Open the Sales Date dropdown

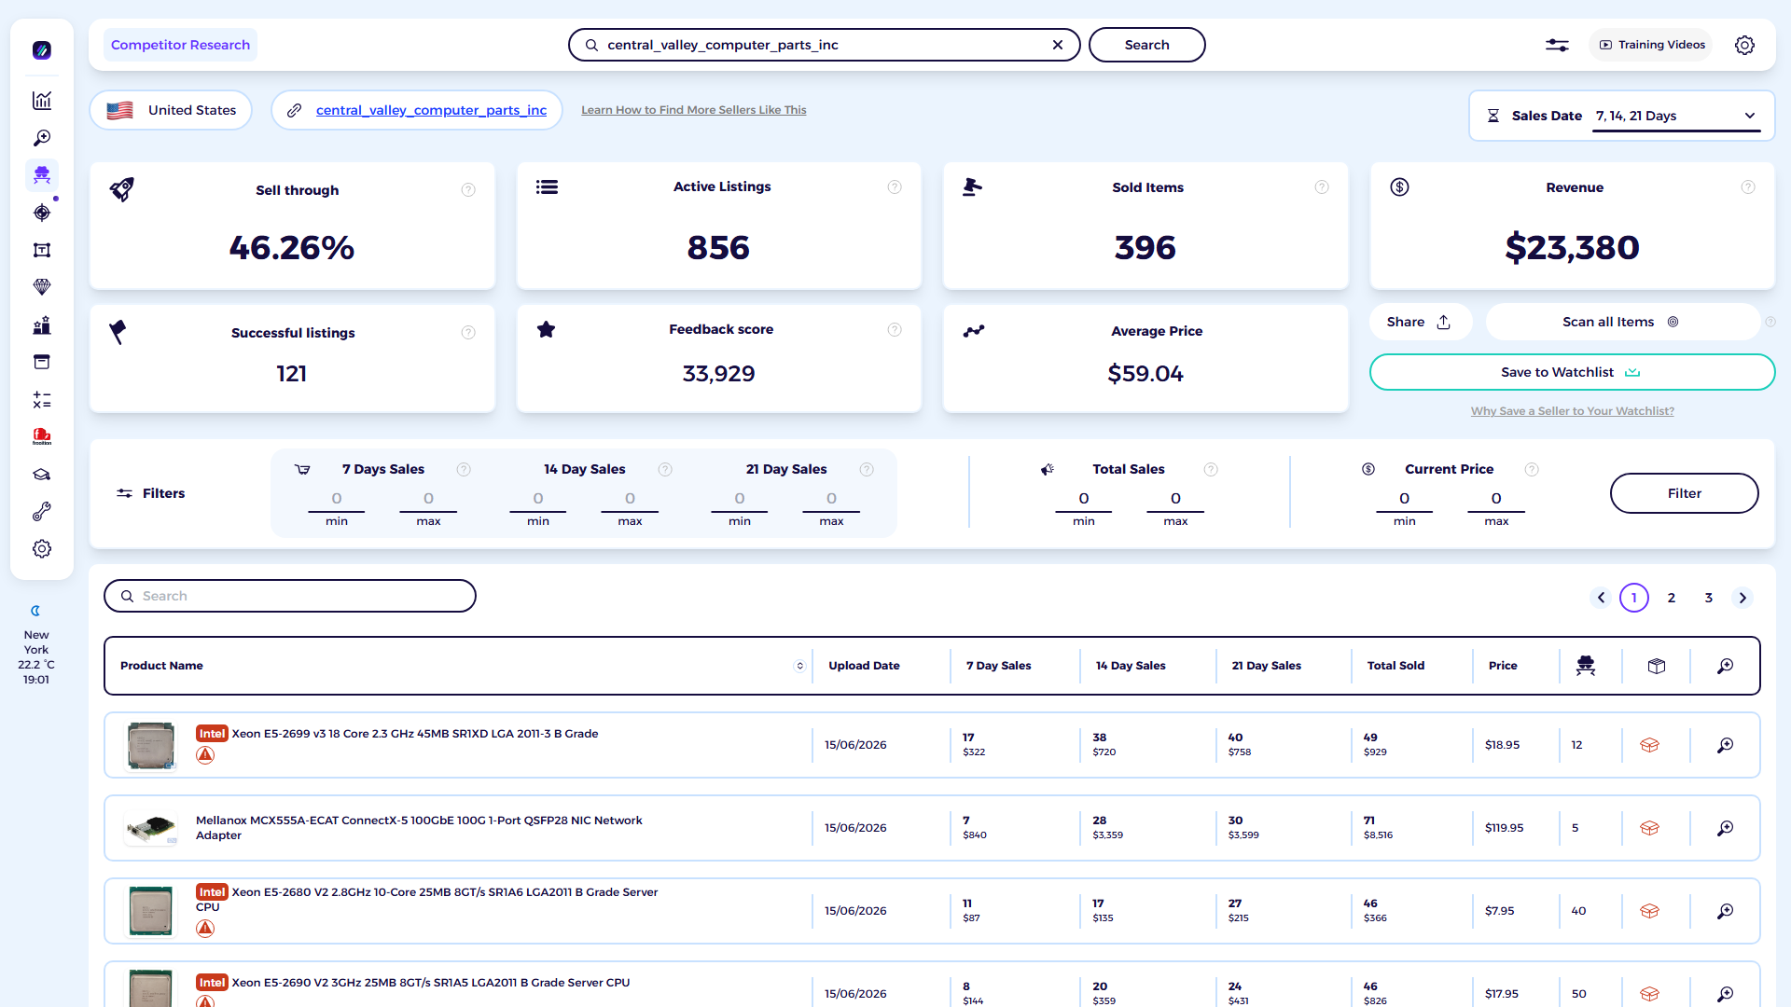[x=1676, y=116]
